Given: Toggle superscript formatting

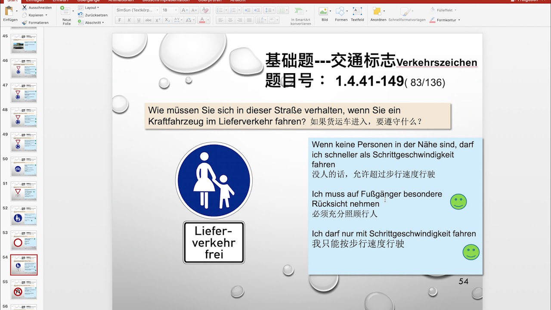Looking at the screenshot, I should 158,20.
